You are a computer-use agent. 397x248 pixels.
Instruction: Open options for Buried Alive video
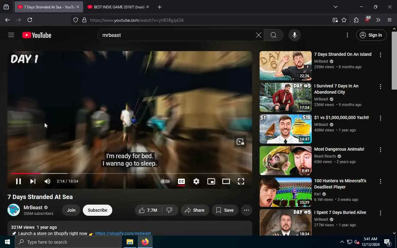coord(381,213)
